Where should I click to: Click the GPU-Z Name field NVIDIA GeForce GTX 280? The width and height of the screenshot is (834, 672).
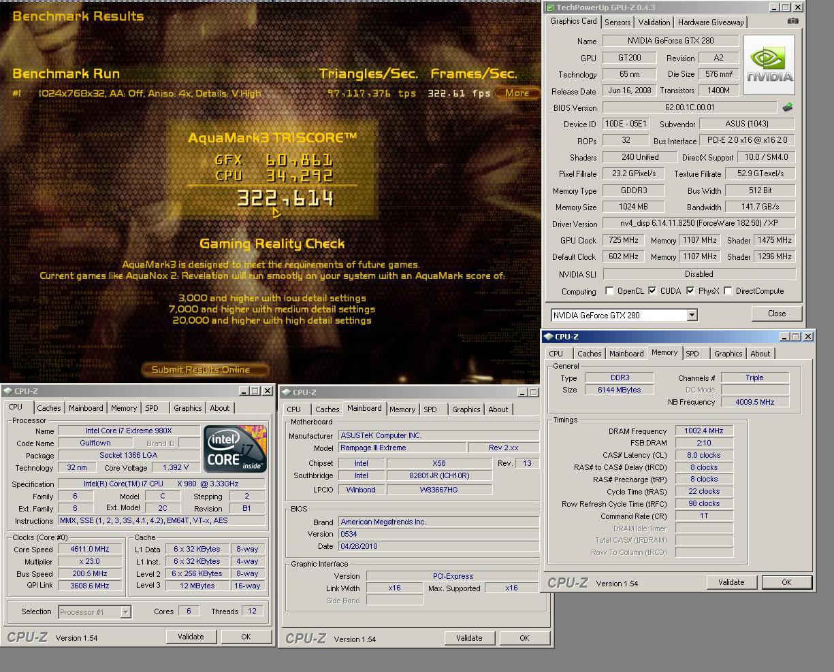tap(671, 41)
